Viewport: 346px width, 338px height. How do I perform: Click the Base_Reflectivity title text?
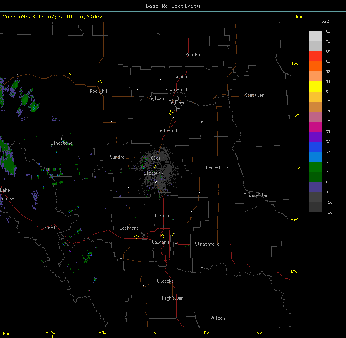click(173, 6)
